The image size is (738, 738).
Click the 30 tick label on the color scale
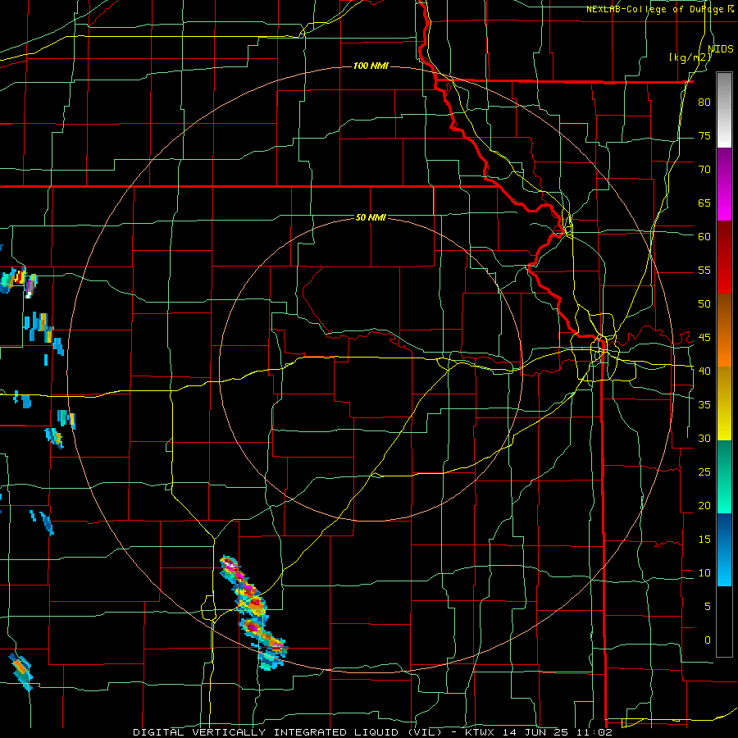[704, 439]
